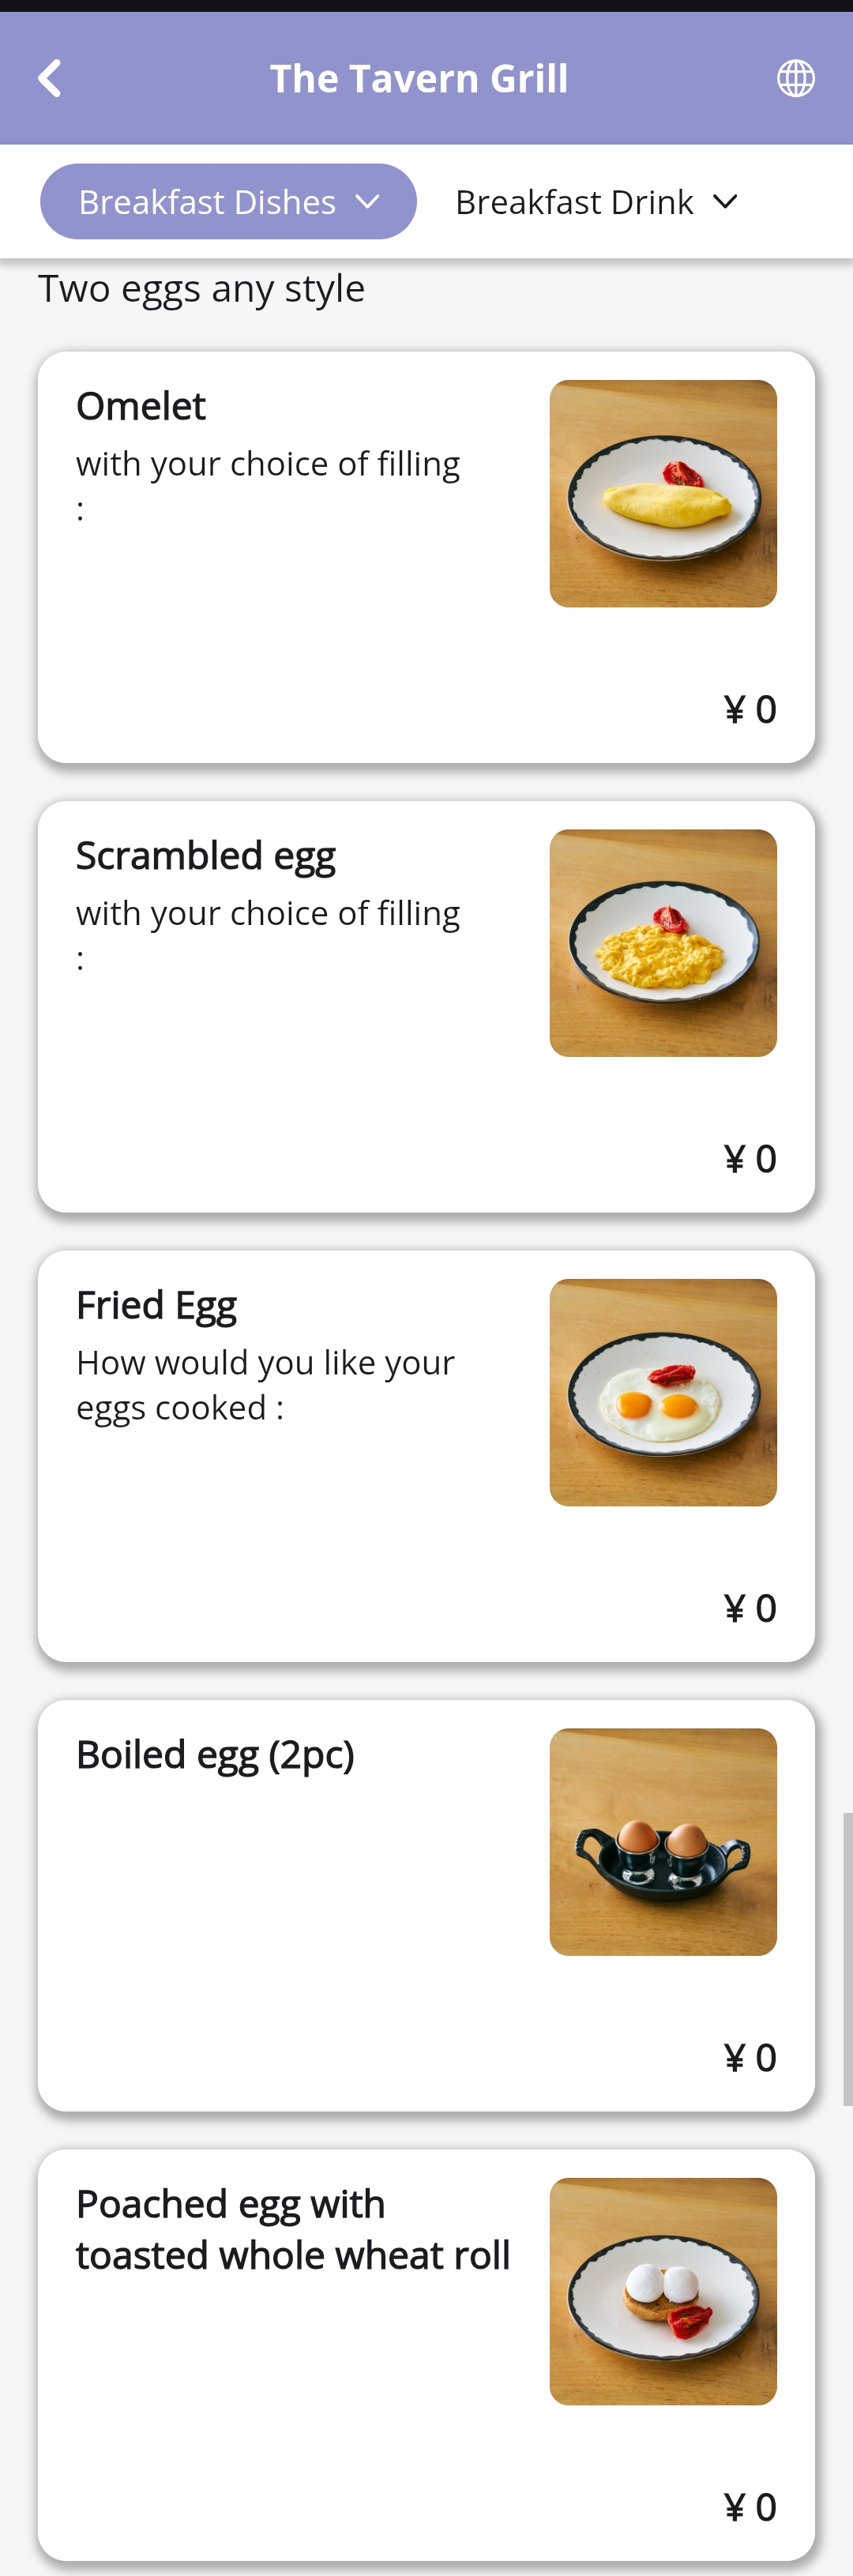View the Boiled egg photo

coord(663,1842)
